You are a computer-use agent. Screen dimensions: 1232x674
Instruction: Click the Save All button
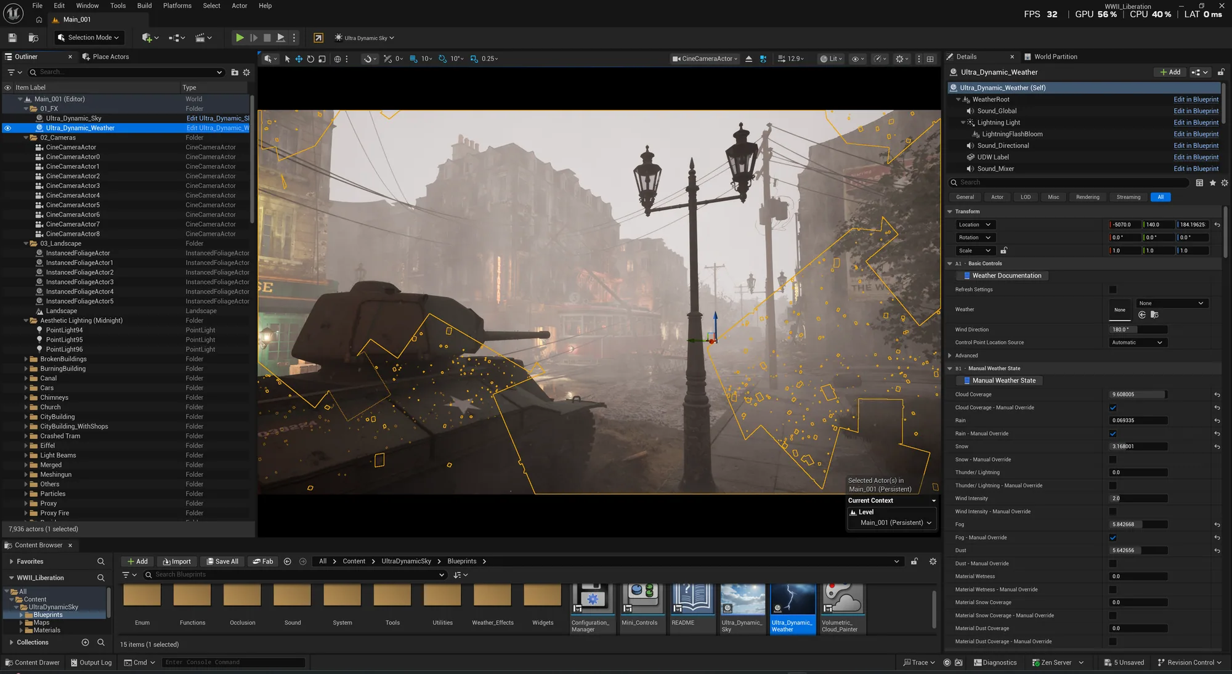pyautogui.click(x=222, y=561)
